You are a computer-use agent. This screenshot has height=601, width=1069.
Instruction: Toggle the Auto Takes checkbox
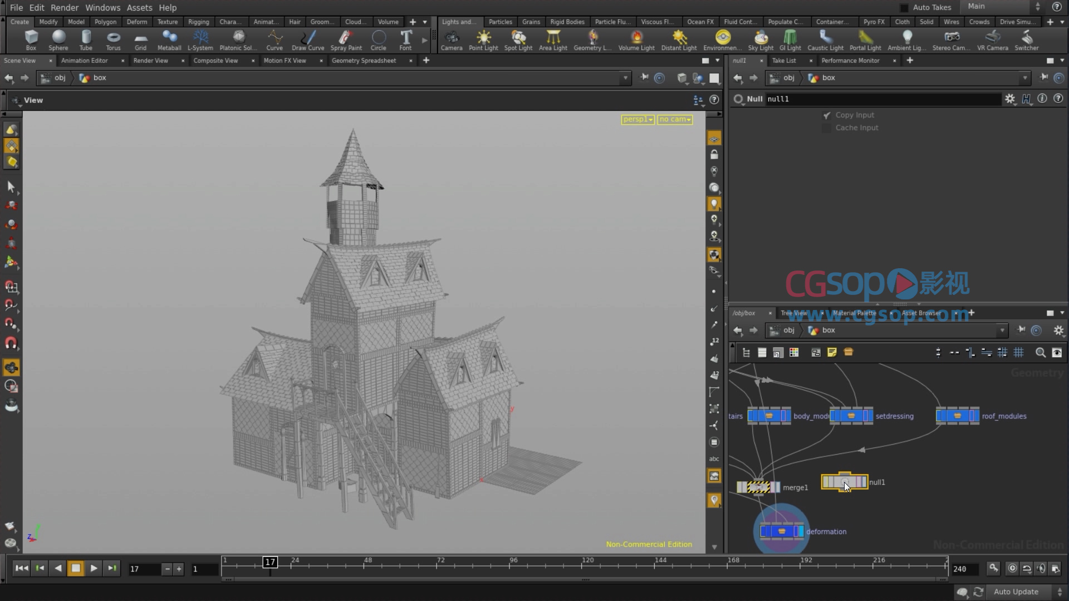(904, 8)
